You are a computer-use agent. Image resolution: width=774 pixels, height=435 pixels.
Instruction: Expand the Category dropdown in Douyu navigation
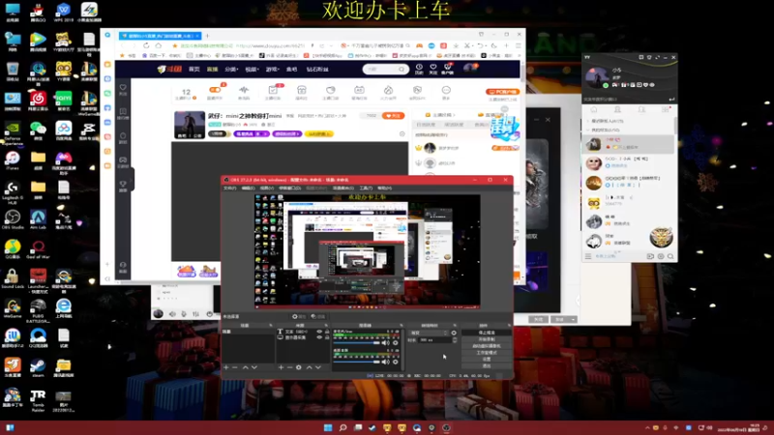pyautogui.click(x=231, y=70)
